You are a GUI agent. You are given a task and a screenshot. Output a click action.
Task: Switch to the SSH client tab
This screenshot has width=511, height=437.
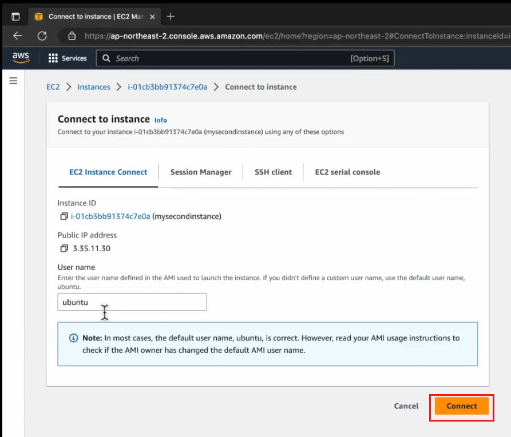(273, 172)
